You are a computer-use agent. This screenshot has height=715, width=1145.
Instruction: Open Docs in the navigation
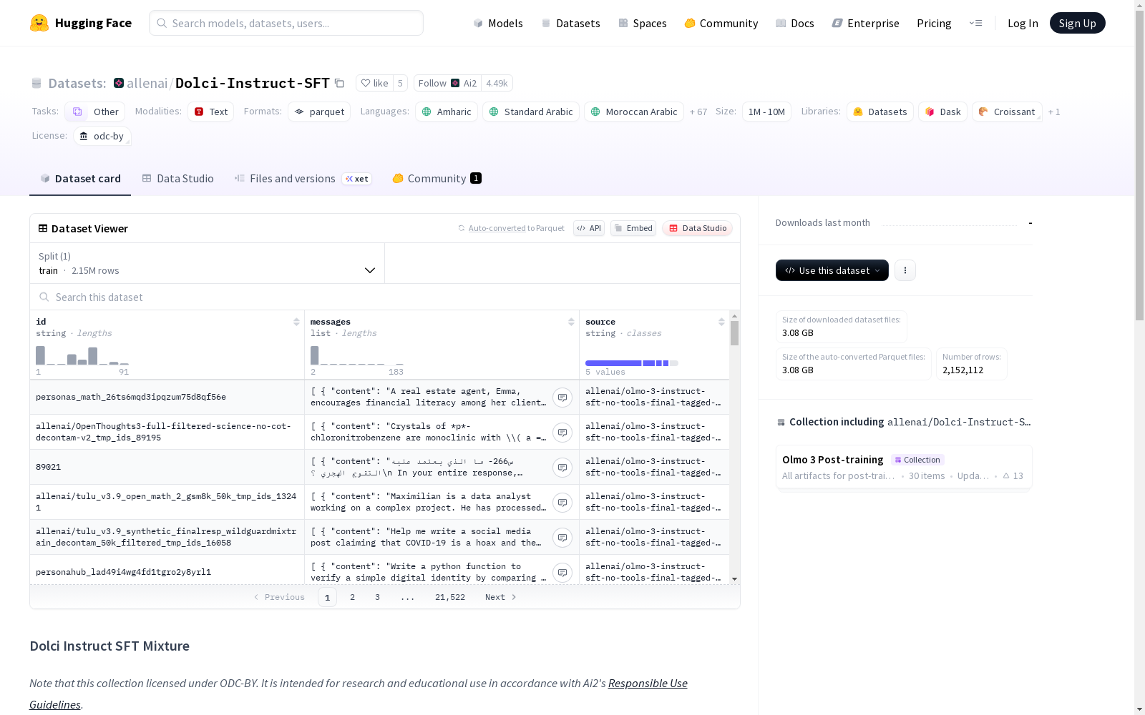[795, 23]
